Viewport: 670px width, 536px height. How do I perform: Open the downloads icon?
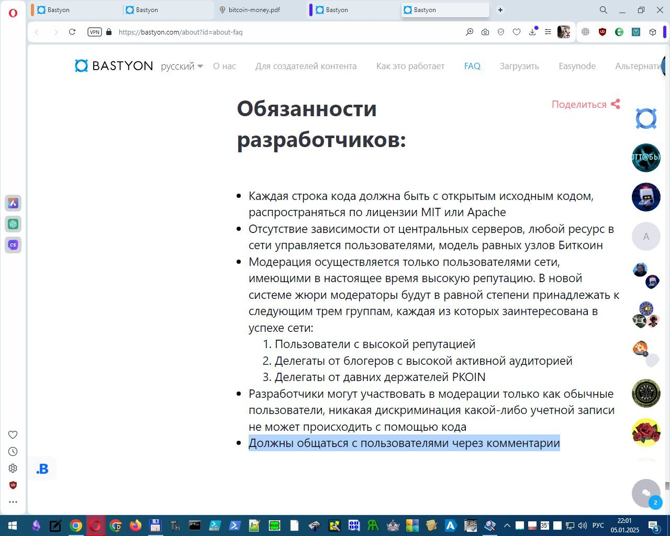tap(532, 32)
